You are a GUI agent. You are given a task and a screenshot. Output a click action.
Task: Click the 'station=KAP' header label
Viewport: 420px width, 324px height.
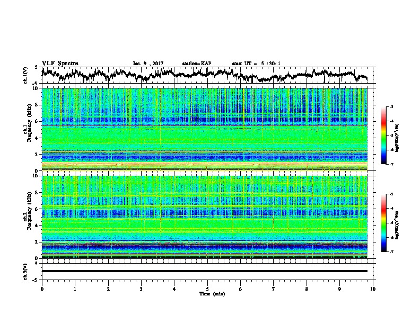click(x=197, y=64)
